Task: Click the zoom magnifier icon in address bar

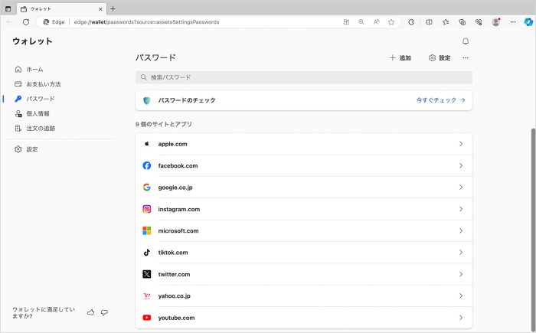Action: click(x=361, y=22)
